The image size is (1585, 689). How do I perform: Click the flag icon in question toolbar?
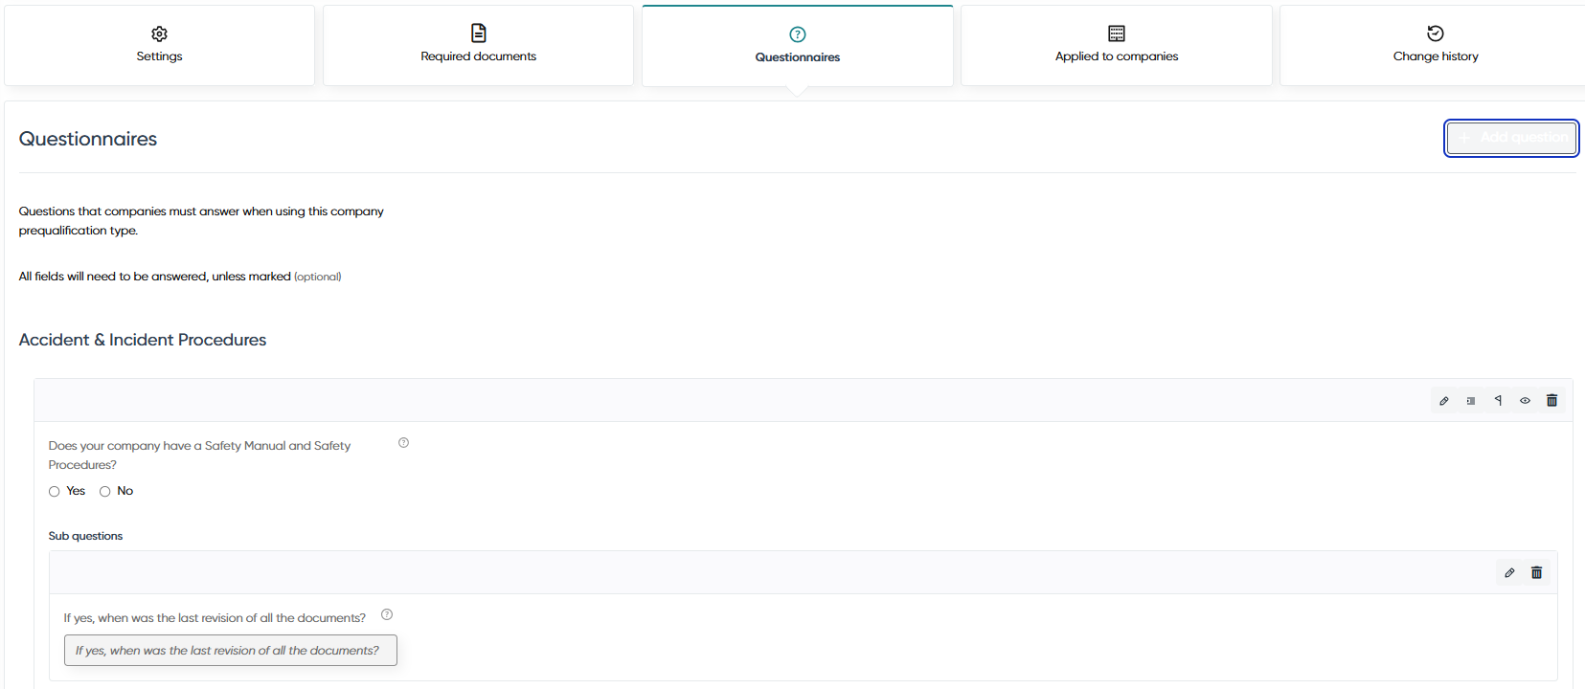pyautogui.click(x=1498, y=401)
